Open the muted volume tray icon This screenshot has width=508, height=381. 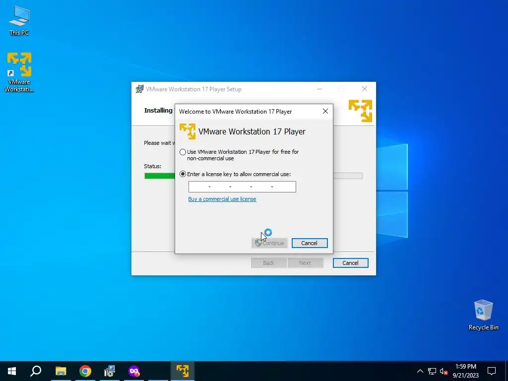444,371
